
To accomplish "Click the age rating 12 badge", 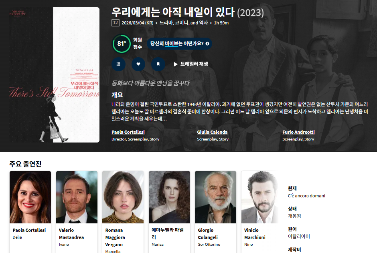I will [115, 23].
